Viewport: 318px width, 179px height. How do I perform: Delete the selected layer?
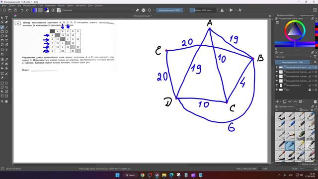(x=315, y=101)
